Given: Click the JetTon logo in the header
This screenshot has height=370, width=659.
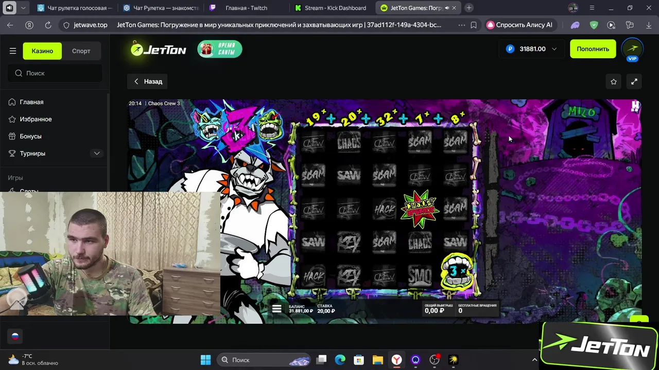Looking at the screenshot, I should pyautogui.click(x=158, y=49).
